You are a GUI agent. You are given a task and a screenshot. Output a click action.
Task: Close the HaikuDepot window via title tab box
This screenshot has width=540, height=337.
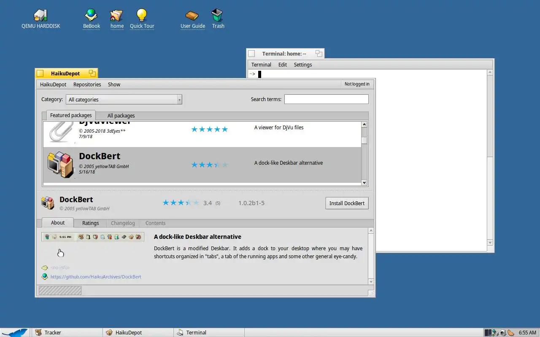pos(40,73)
